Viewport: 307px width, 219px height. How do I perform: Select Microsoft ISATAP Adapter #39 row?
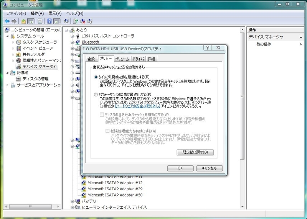coord(112,189)
